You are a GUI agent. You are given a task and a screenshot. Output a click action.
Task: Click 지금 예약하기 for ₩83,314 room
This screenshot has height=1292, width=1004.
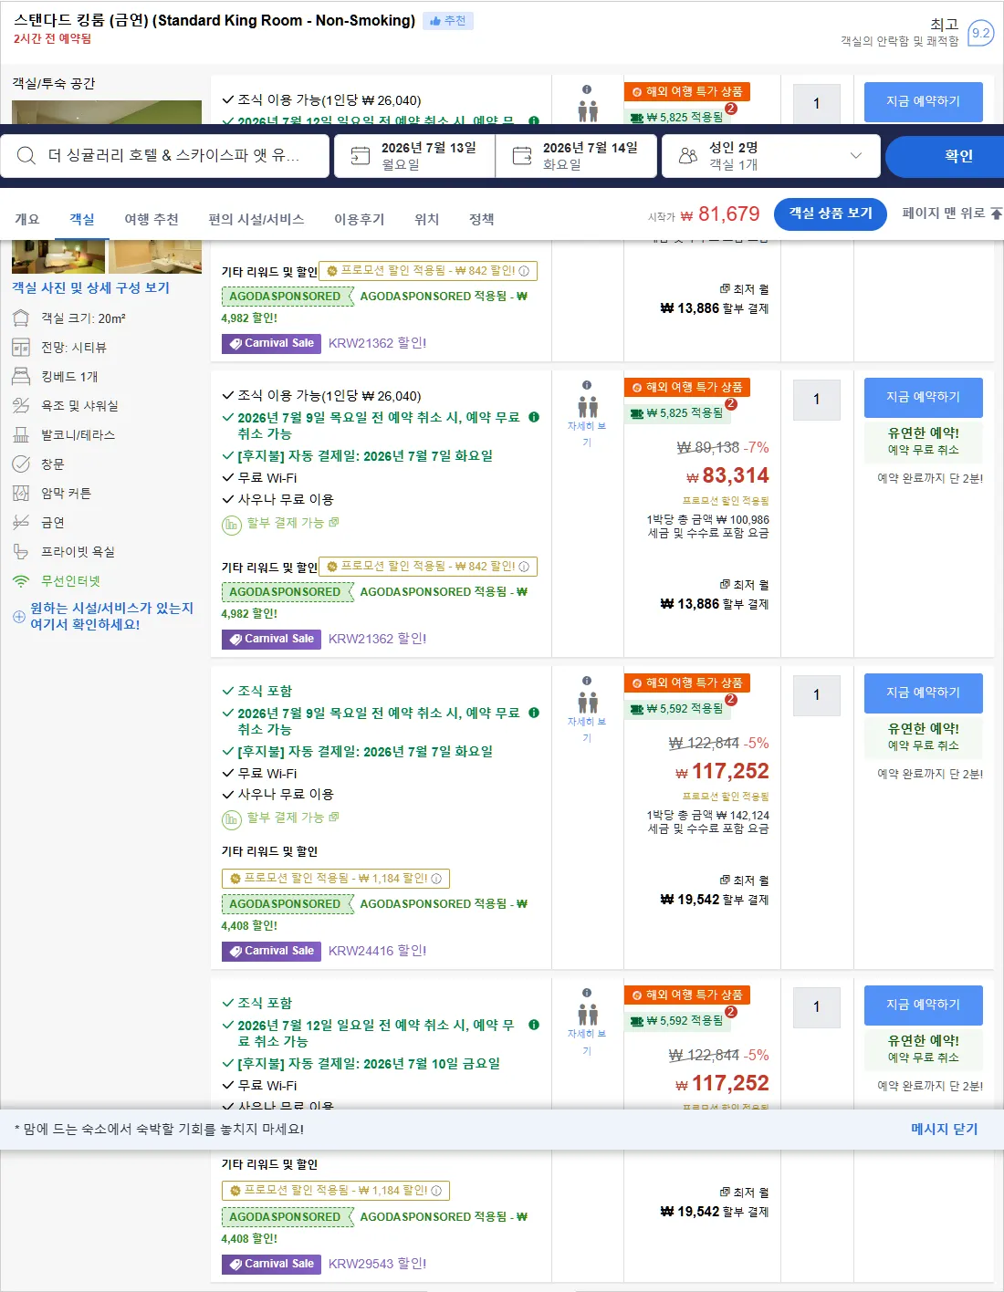(x=924, y=398)
